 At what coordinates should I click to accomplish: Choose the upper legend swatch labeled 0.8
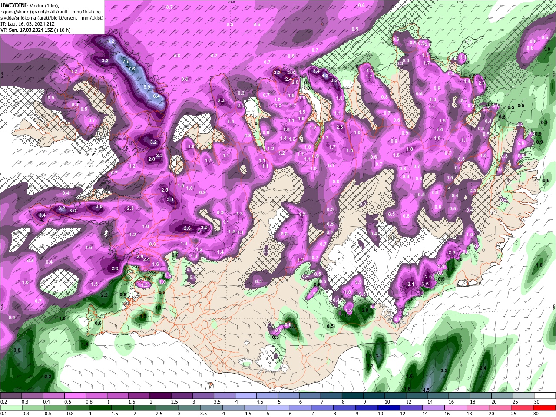coord(96,396)
